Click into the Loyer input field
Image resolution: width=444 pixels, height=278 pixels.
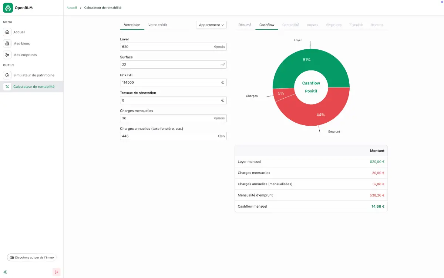coord(166,47)
